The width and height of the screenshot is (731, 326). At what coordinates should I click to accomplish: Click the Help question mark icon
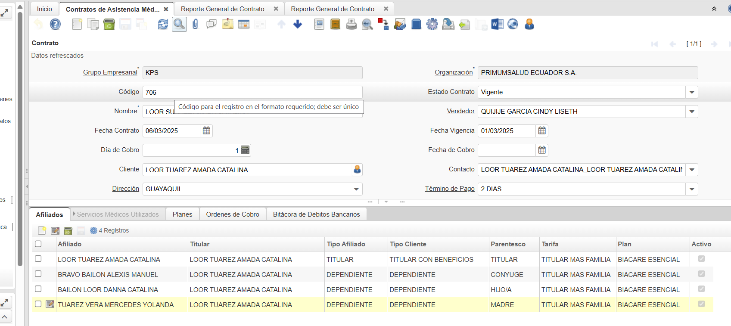click(55, 25)
